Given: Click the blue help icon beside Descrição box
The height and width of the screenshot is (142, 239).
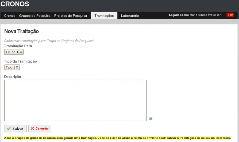Looking at the screenshot, I should pyautogui.click(x=151, y=118).
